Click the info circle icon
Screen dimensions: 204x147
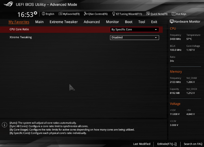point(5,125)
